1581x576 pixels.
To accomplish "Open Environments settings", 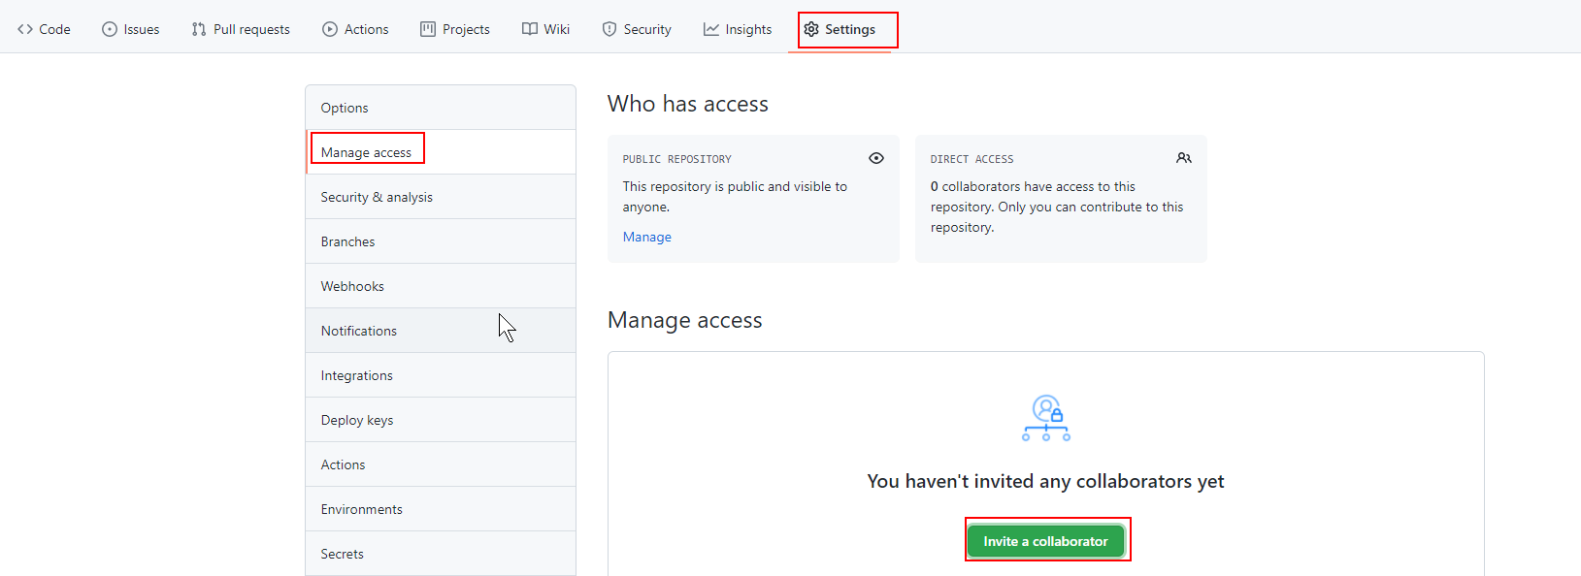I will 441,509.
